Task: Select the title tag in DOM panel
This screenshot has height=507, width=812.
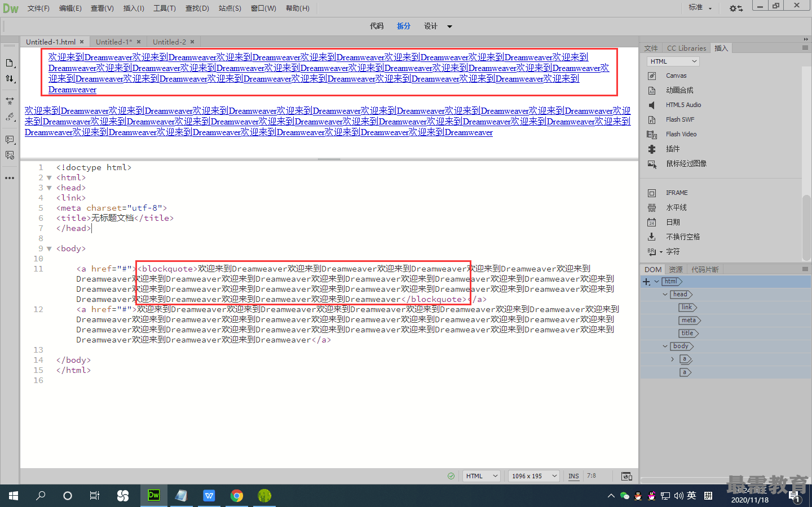Action: 688,333
